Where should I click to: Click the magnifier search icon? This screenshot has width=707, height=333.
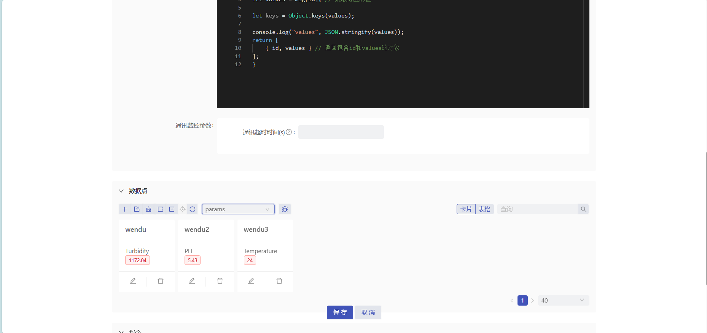click(583, 209)
